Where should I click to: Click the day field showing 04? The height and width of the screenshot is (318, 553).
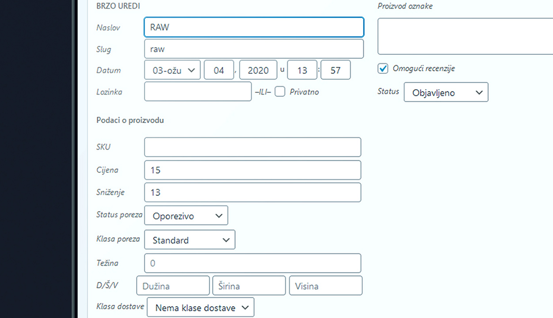[219, 70]
